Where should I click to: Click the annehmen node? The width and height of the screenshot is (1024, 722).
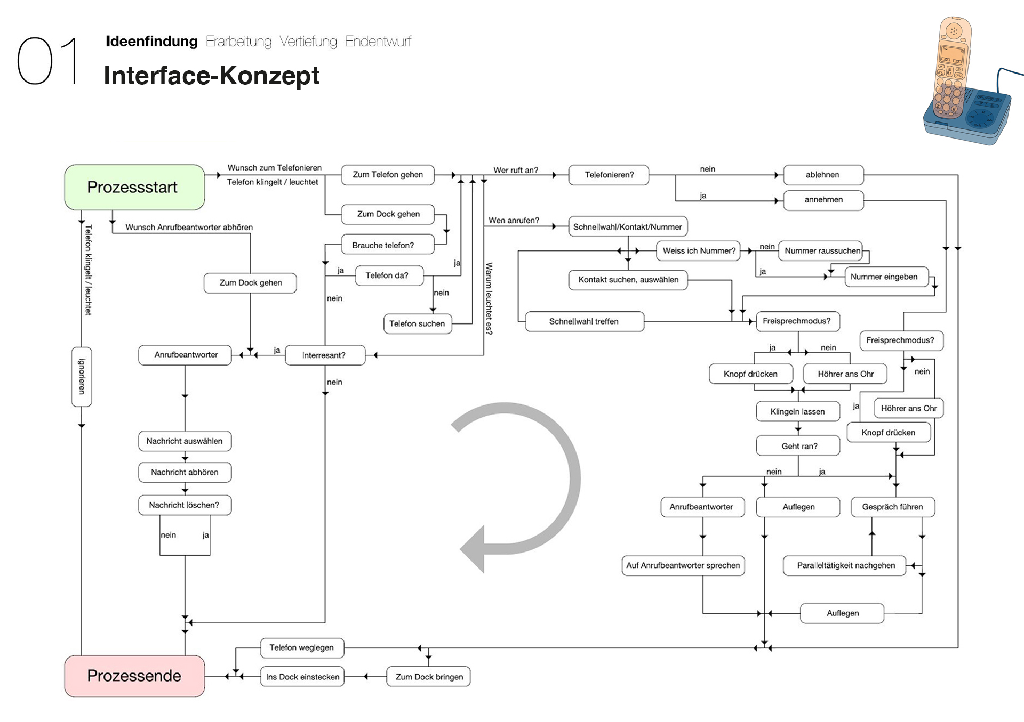(823, 200)
